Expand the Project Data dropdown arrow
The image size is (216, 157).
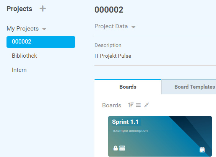(x=133, y=27)
